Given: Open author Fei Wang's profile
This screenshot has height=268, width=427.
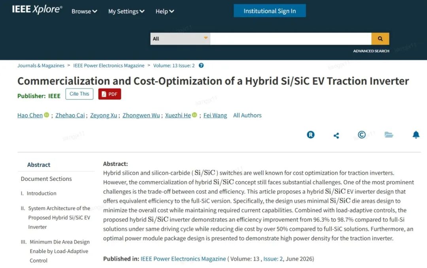Looking at the screenshot, I should tap(215, 115).
